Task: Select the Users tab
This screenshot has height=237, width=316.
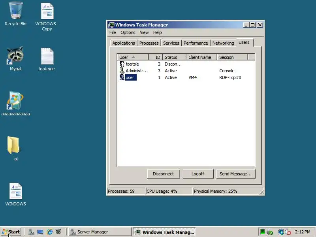Action: point(244,42)
